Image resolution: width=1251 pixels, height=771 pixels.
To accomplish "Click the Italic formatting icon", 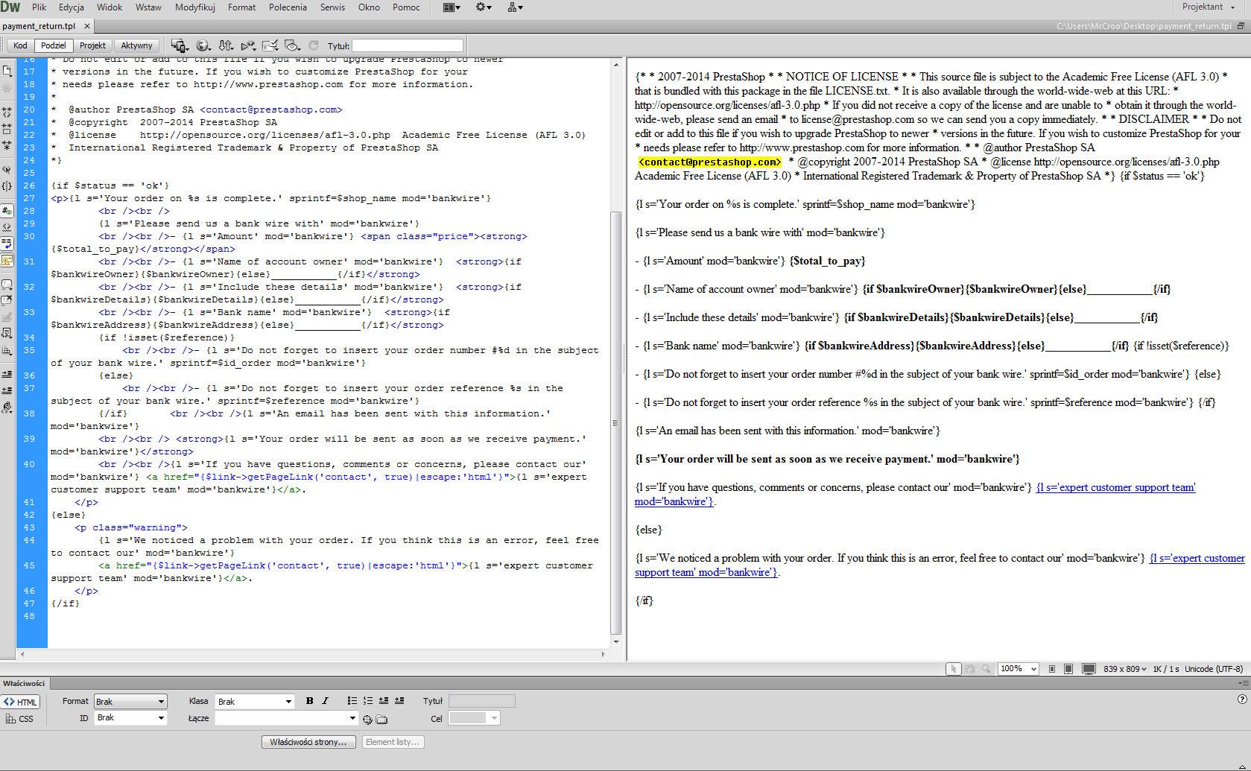I will coord(325,701).
